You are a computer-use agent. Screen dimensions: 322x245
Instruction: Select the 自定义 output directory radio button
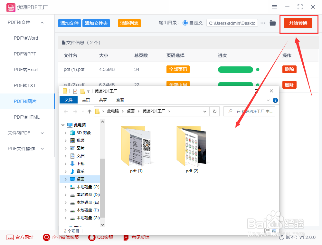[185, 23]
